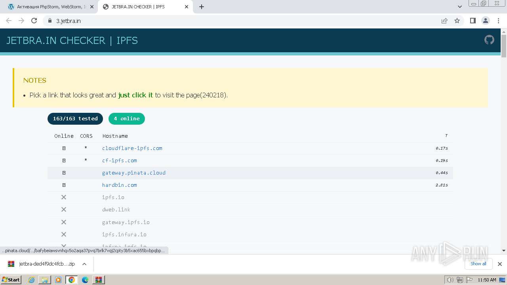Open the hardbin.com link
This screenshot has width=507, height=285.
(x=120, y=185)
